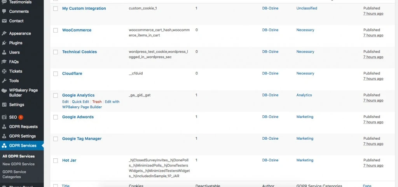Open the Hot Jar service
This screenshot has height=187, width=398.
69,160
